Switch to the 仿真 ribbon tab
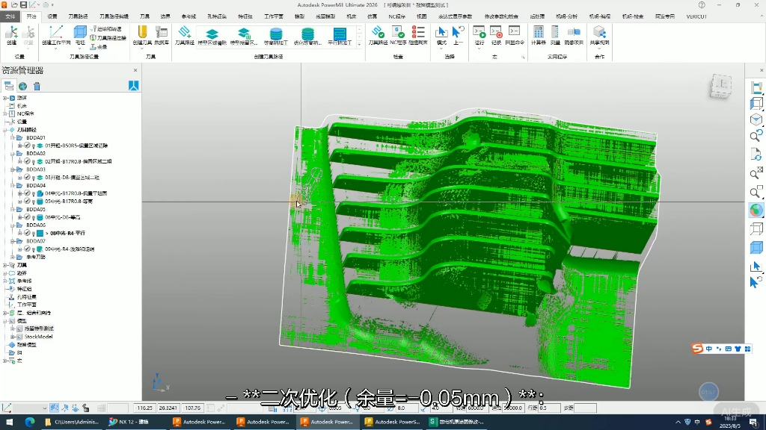 point(373,16)
